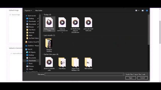Open 3D Objects under This PC
This screenshot has height=90, width=161.
[32, 52]
